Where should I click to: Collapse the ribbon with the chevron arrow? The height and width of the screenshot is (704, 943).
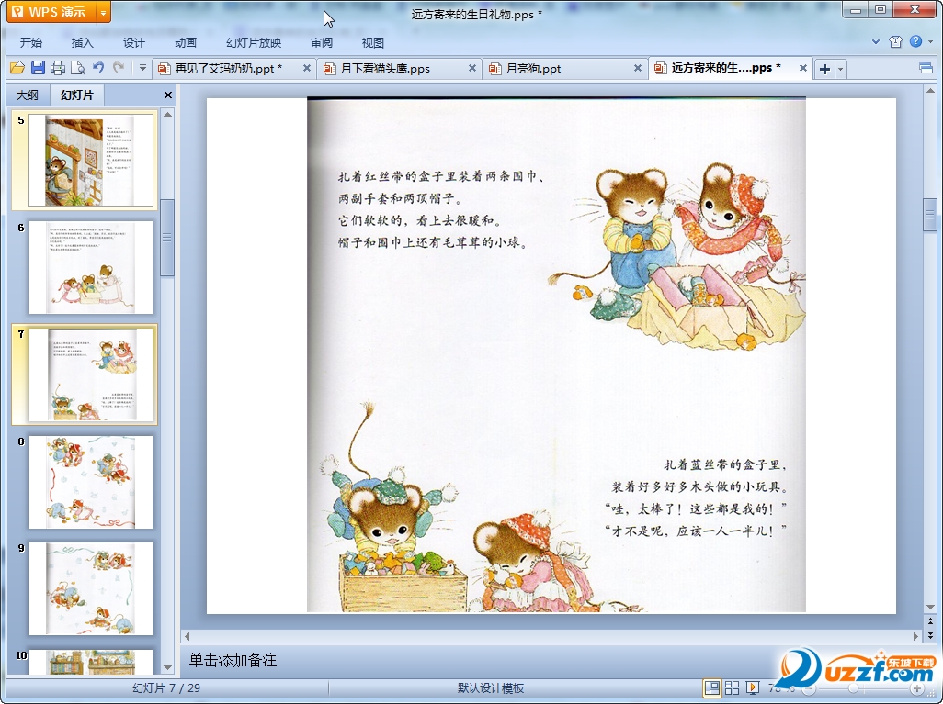coord(876,42)
